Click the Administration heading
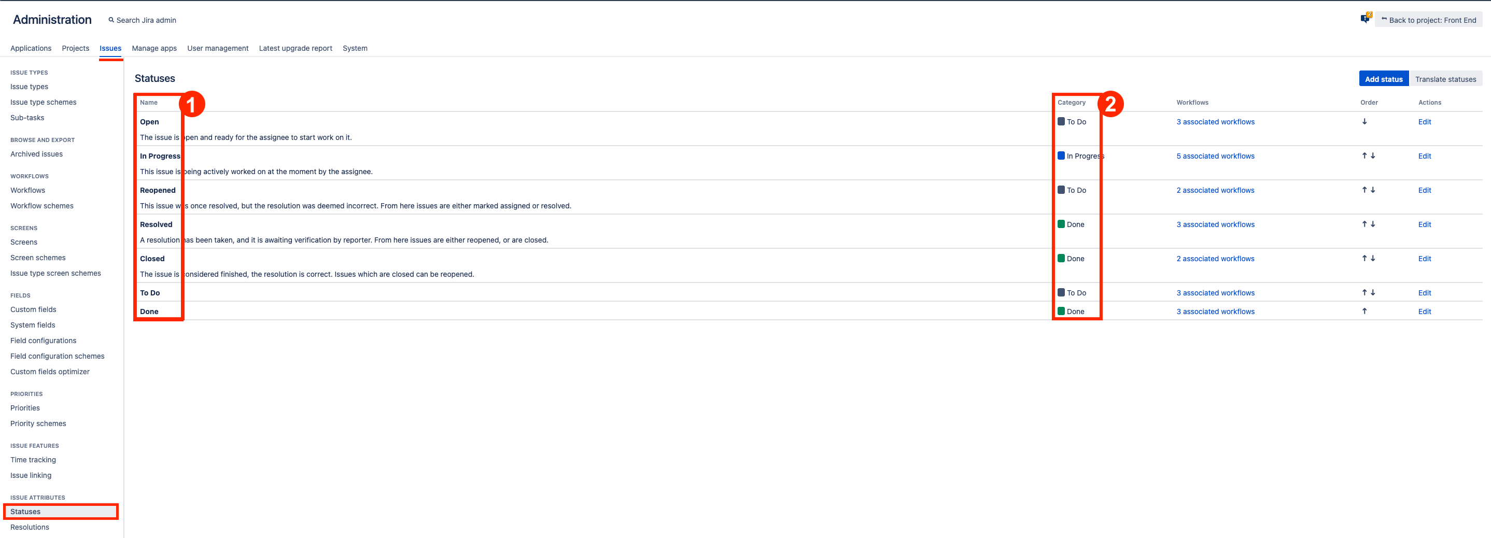 coord(52,20)
